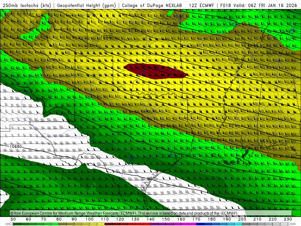
Task: Click the 180 label on color scale
Action: point(211,219)
